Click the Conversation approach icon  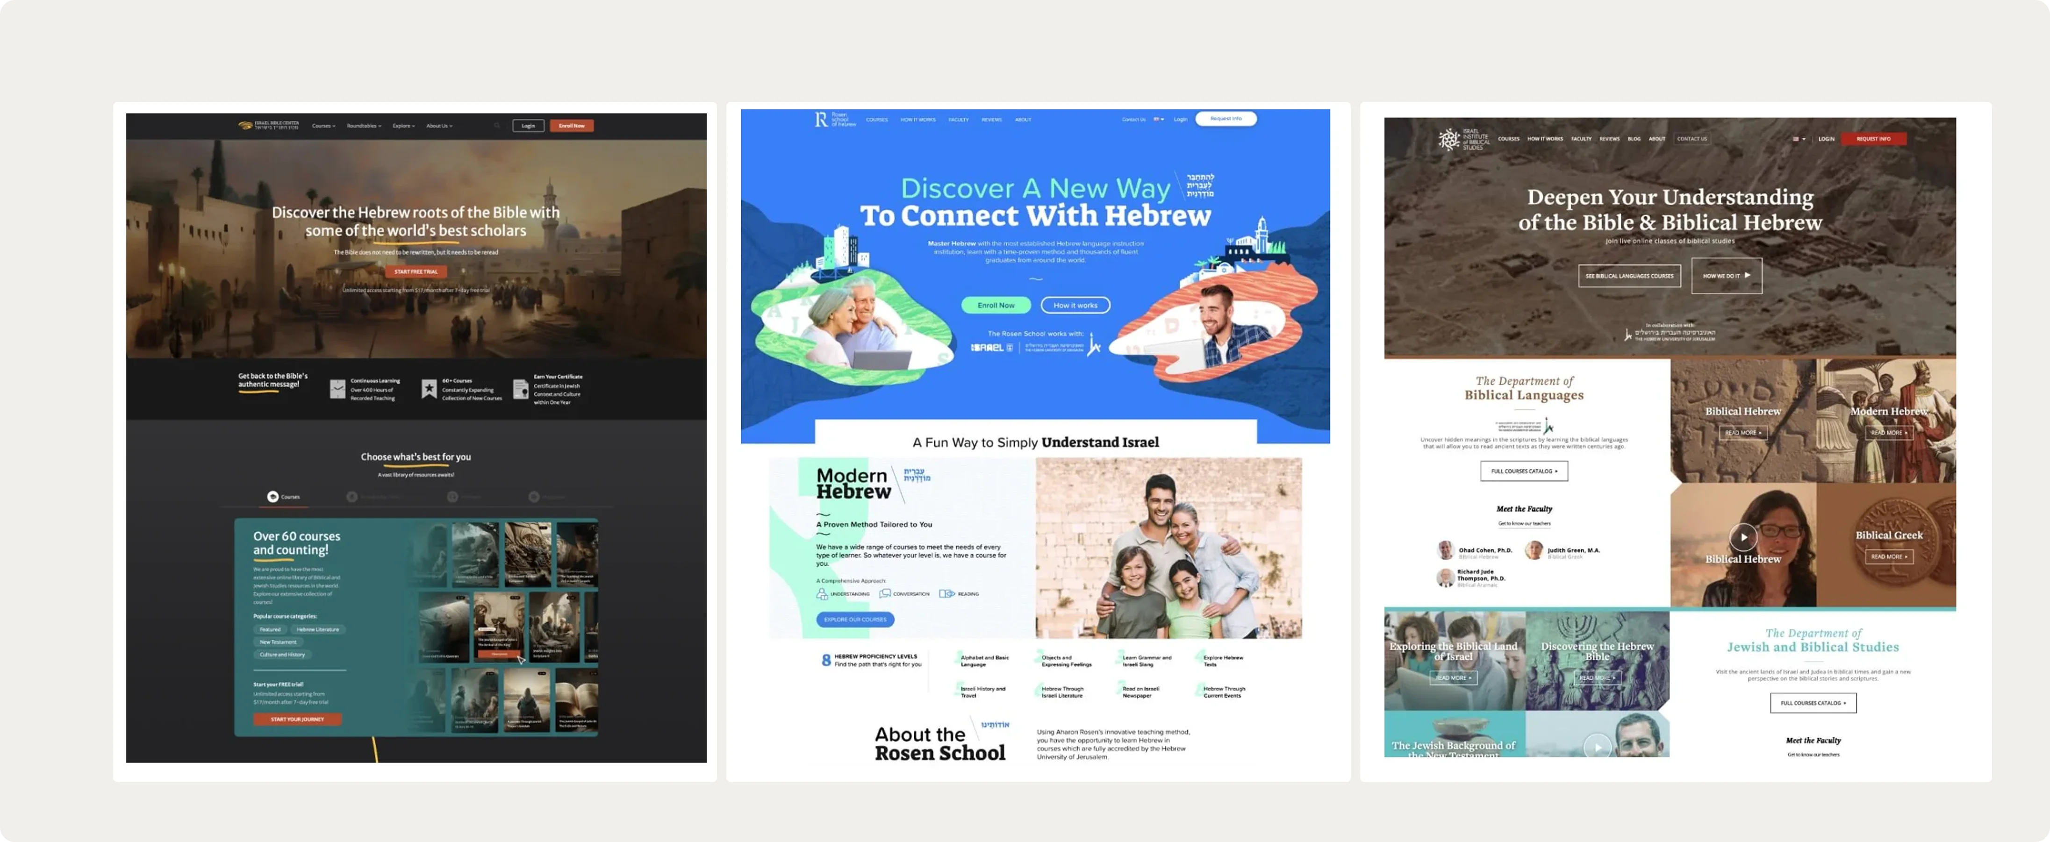(x=885, y=594)
